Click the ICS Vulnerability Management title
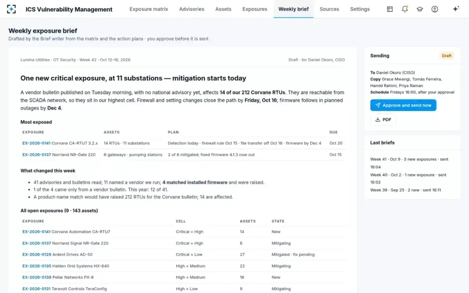This screenshot has width=469, height=293. point(69,9)
